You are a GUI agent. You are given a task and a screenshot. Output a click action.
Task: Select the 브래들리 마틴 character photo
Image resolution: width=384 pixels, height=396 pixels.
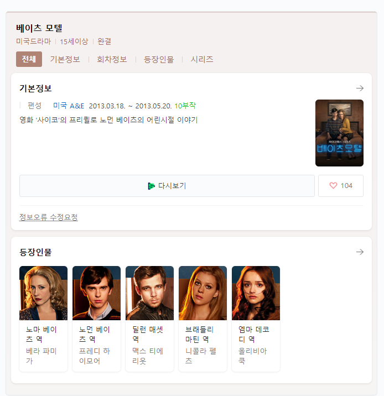[x=203, y=293]
